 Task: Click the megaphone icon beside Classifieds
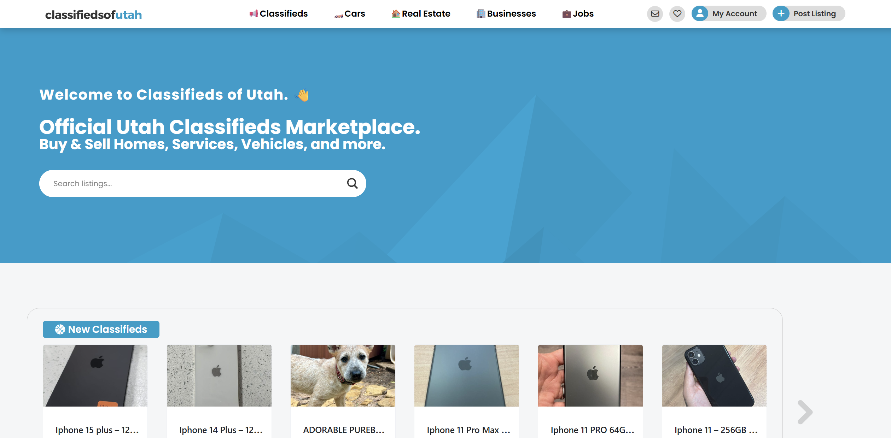pyautogui.click(x=254, y=14)
